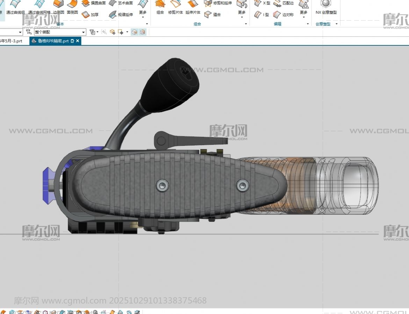Screen dimensions: 409x314
Task: Click the 修剪片体 trim sheet icon
Action: (175, 6)
